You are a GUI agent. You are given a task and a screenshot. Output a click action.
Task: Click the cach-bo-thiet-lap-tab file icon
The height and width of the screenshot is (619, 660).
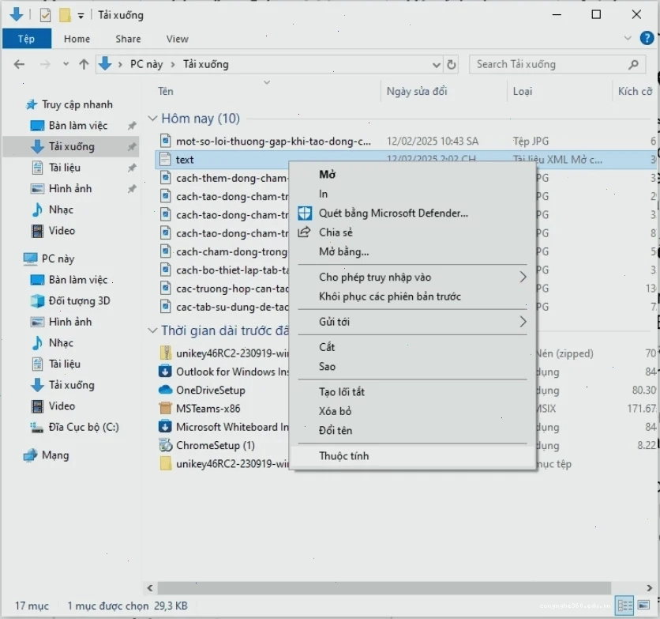coord(166,270)
